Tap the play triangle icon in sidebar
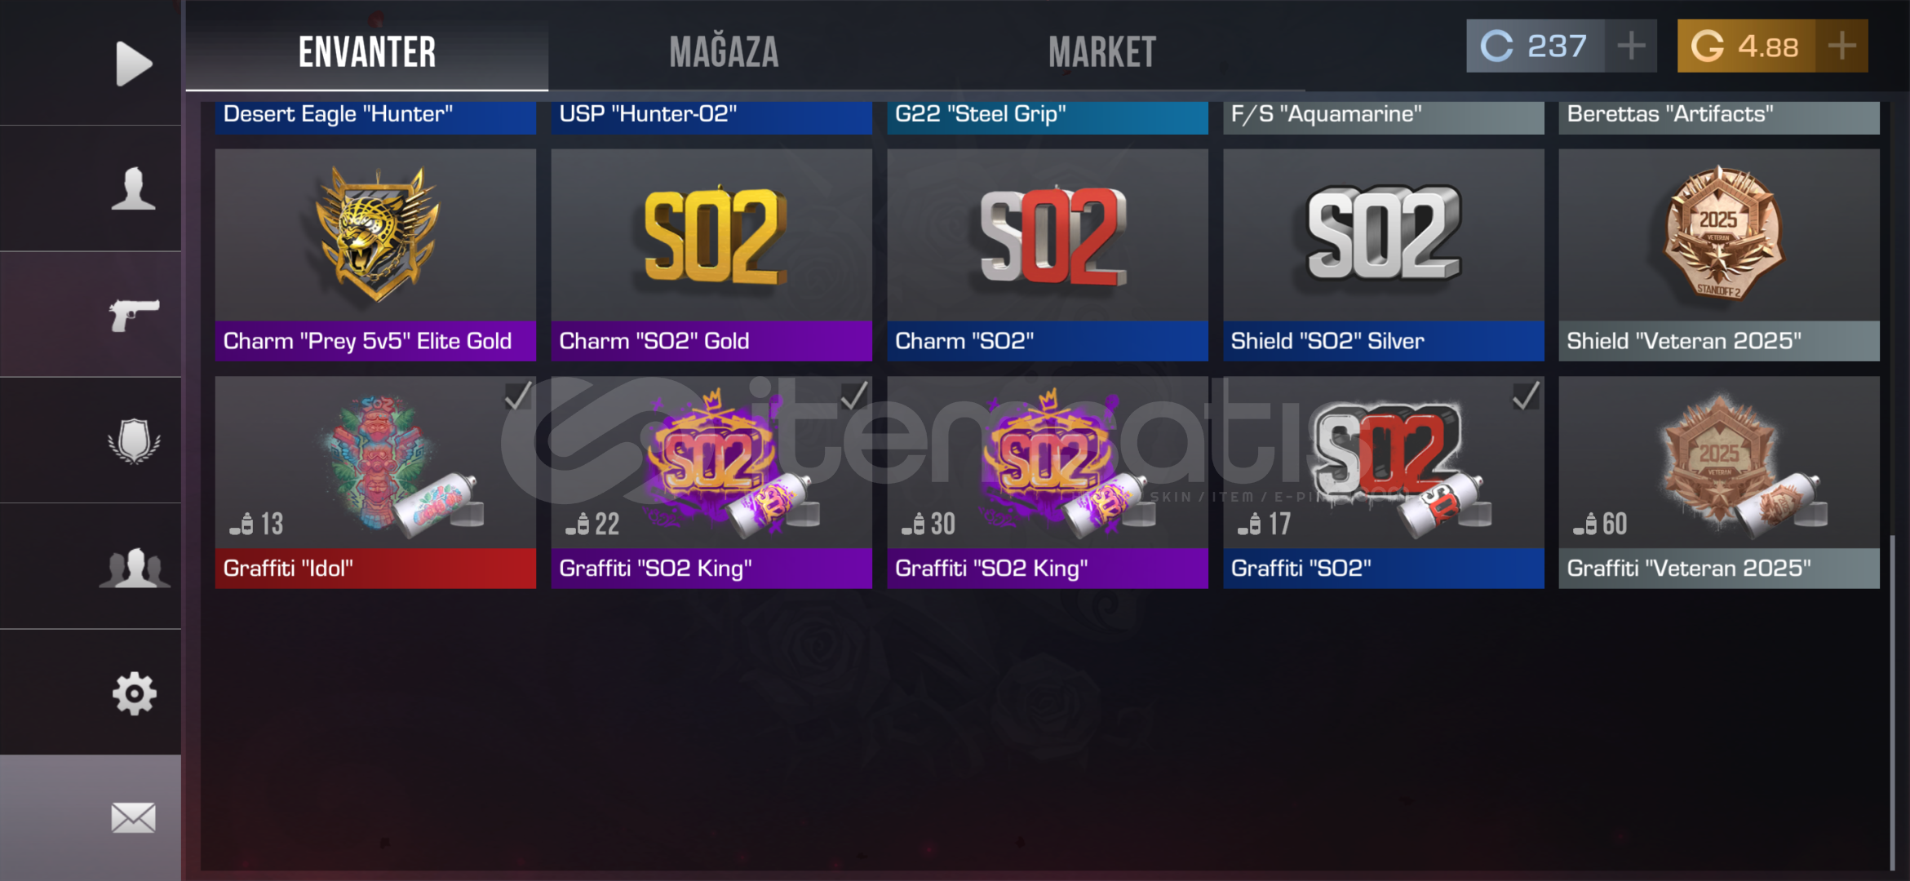Image resolution: width=1910 pixels, height=881 pixels. click(x=134, y=64)
